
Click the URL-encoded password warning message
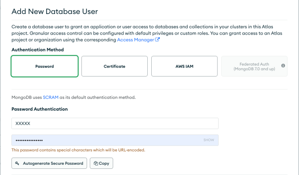coord(78,150)
